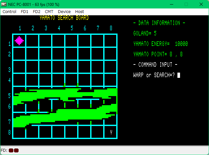Click row label 2 on board

[9, 54]
